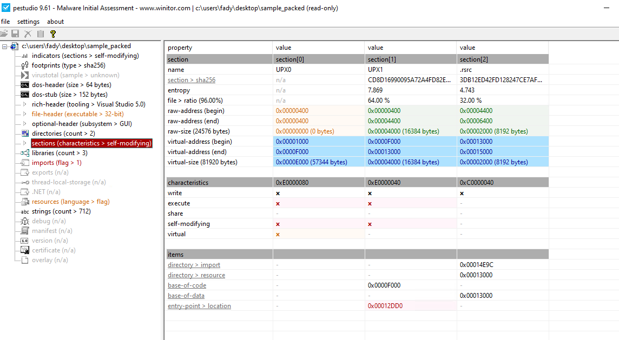Viewport: 619px width, 340px height.
Task: Select indicators (sections > self-modifying) tree item
Action: pos(85,56)
